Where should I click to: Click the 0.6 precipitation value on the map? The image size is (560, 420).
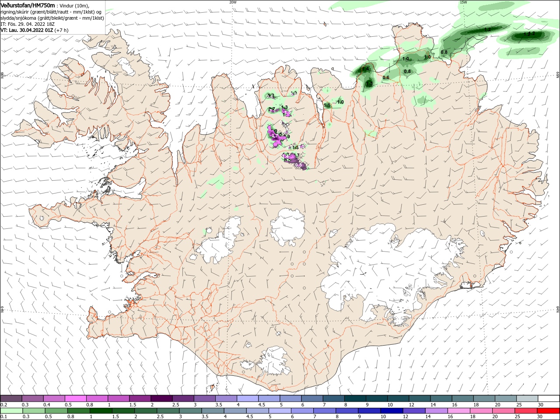pos(386,78)
